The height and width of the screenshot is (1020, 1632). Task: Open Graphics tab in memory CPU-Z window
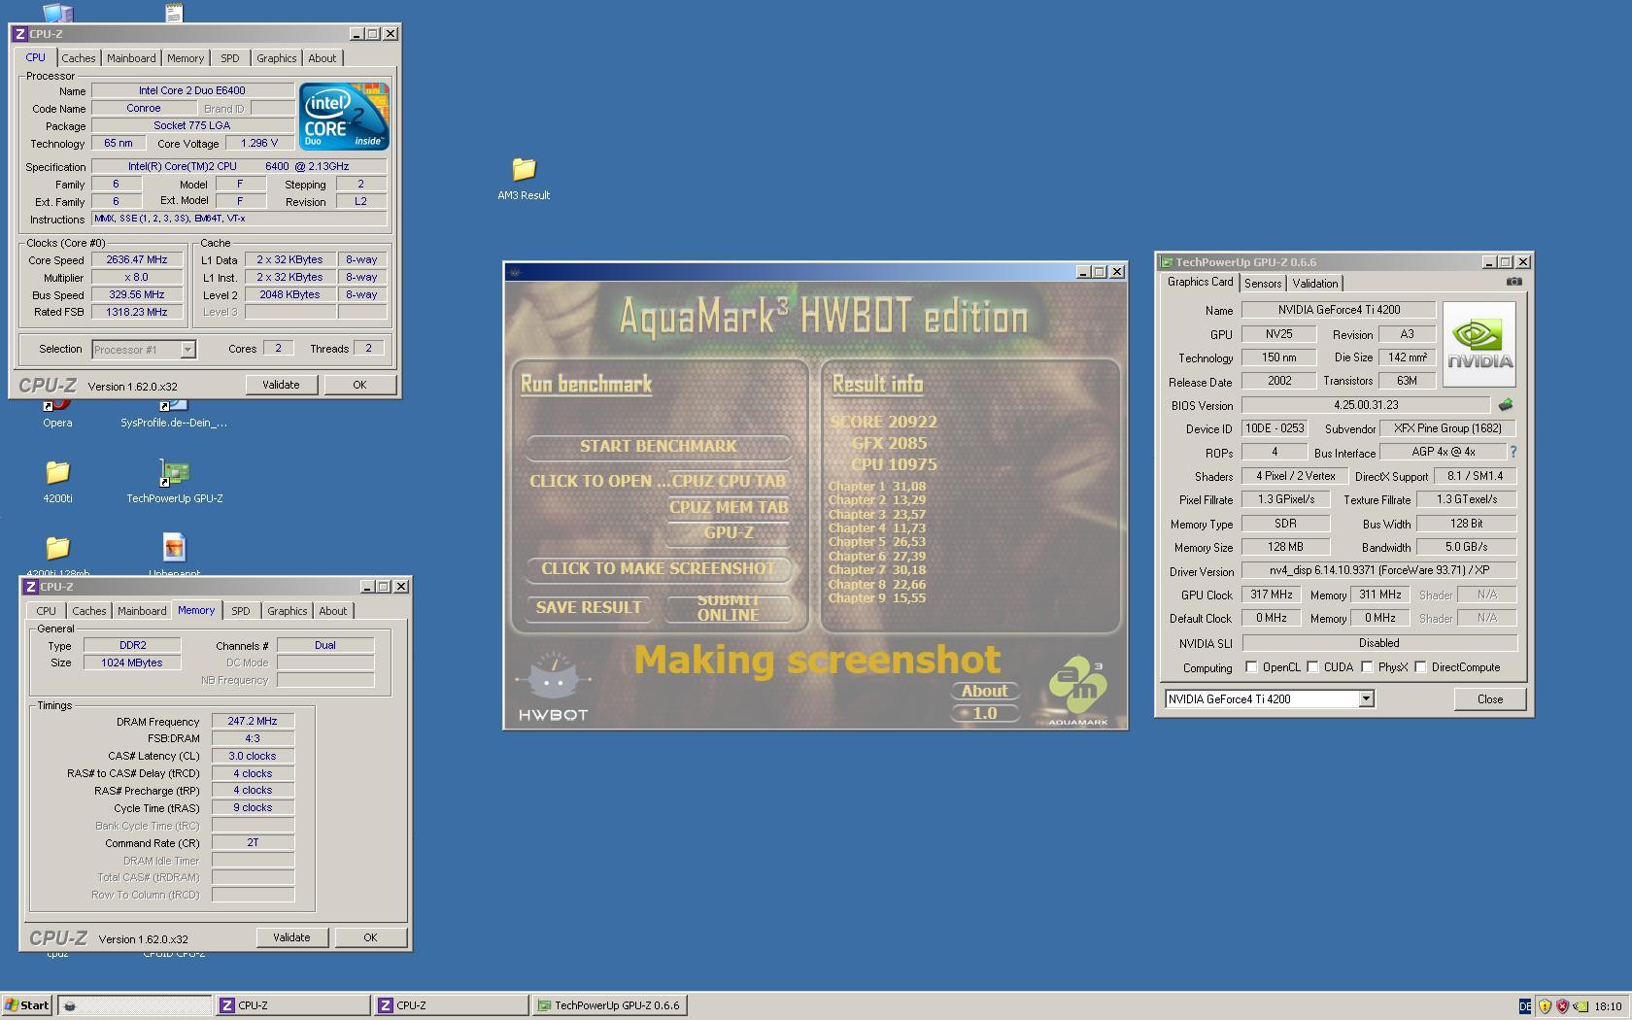point(288,611)
